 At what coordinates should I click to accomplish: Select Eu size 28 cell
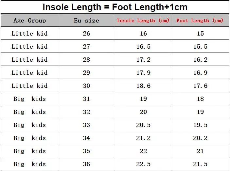(86, 60)
